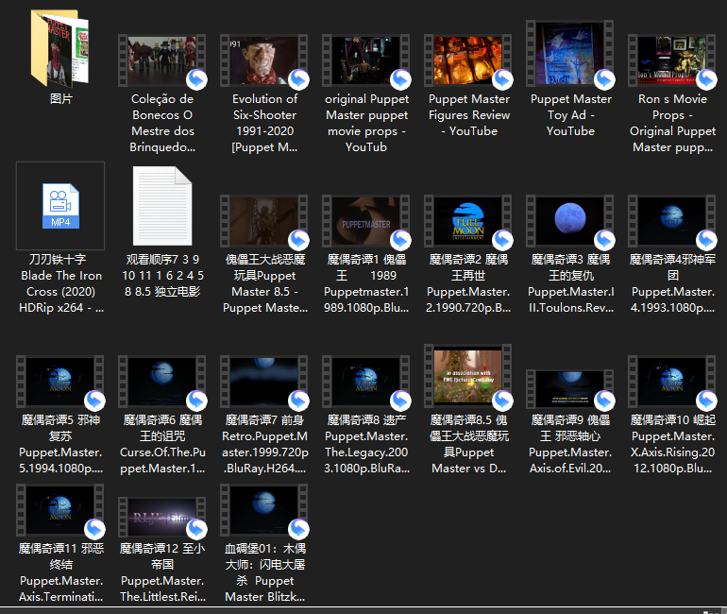Click sync badge on Puppet Master Toy Ad
Screen dimensions: 727x614
604,79
